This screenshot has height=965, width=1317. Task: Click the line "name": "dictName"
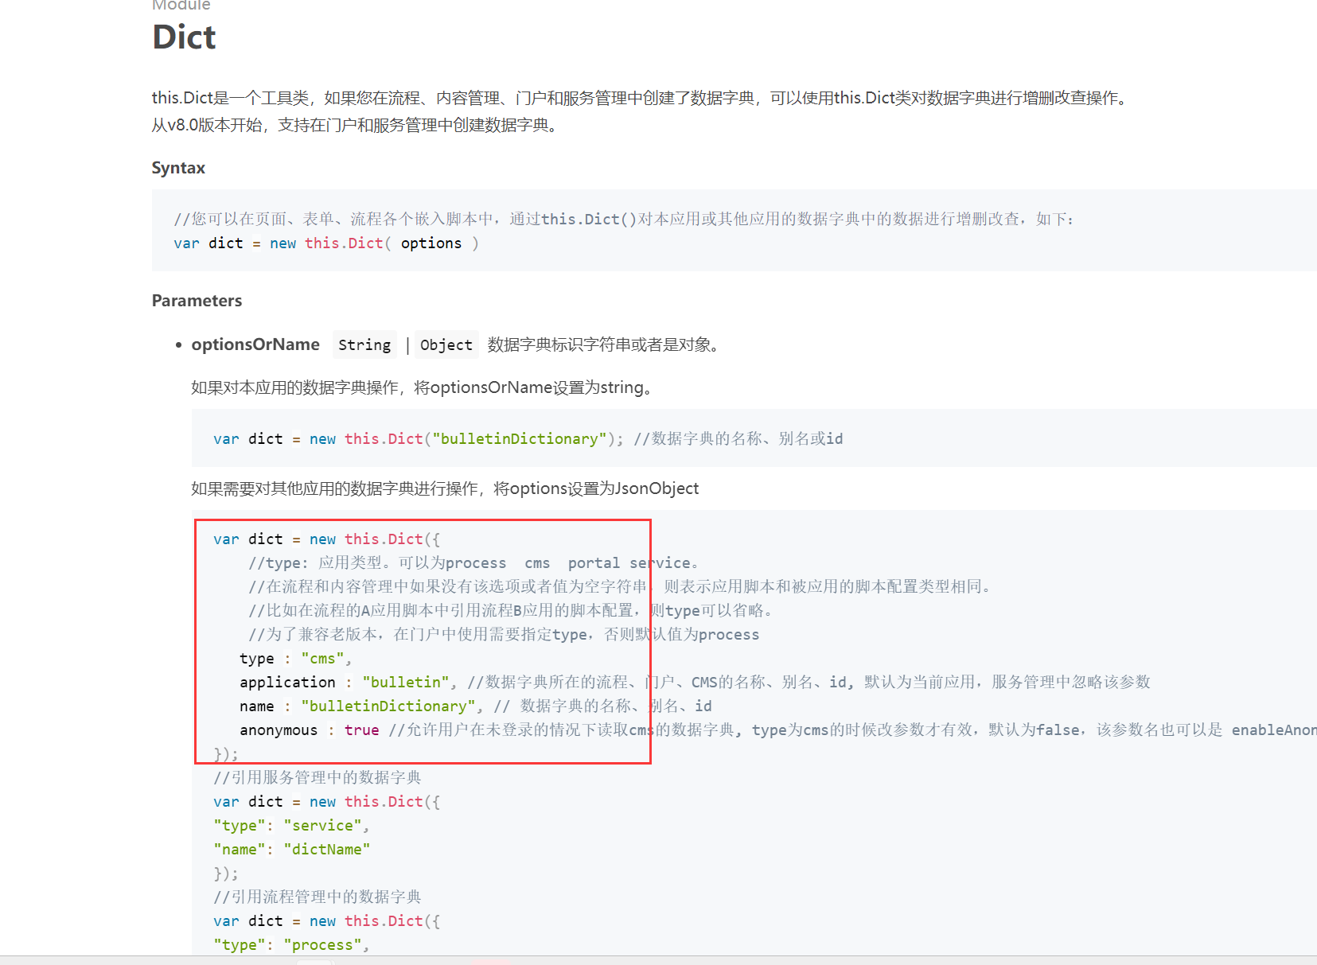292,850
